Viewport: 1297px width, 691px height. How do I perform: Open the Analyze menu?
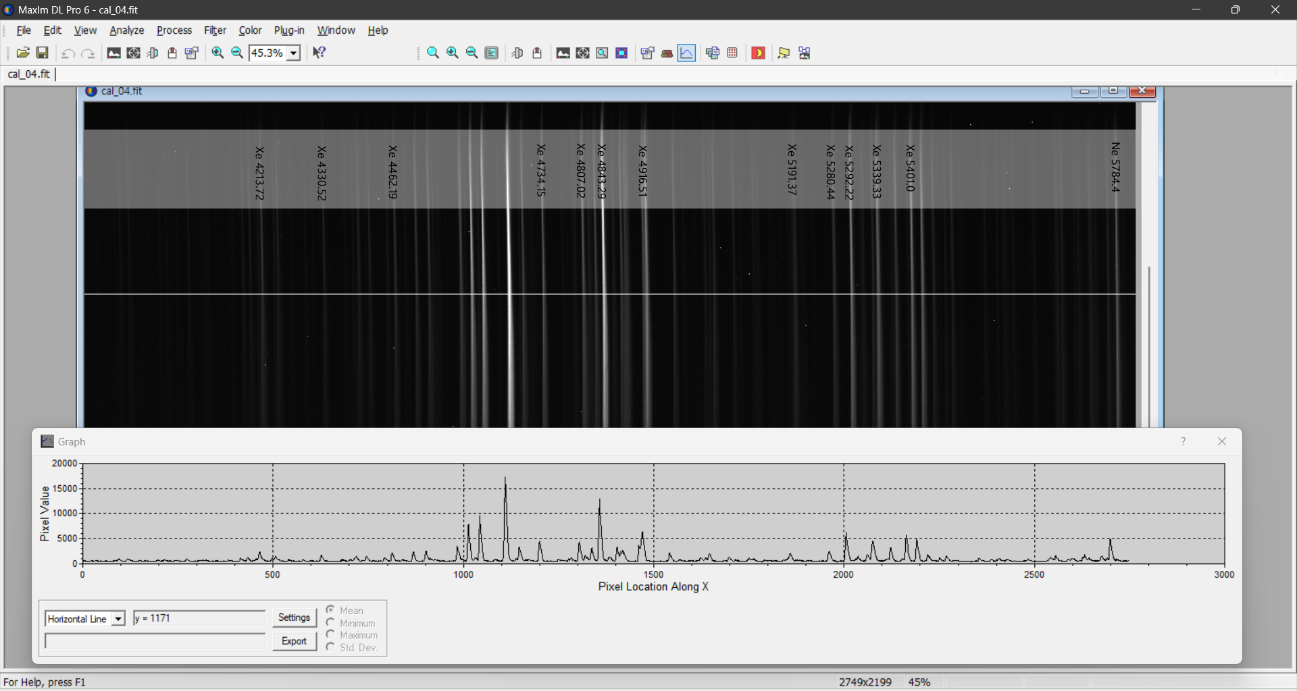coord(127,30)
